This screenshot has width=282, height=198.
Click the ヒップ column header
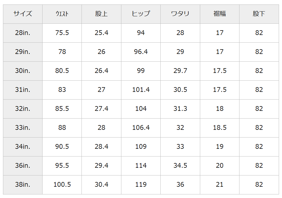click(141, 14)
